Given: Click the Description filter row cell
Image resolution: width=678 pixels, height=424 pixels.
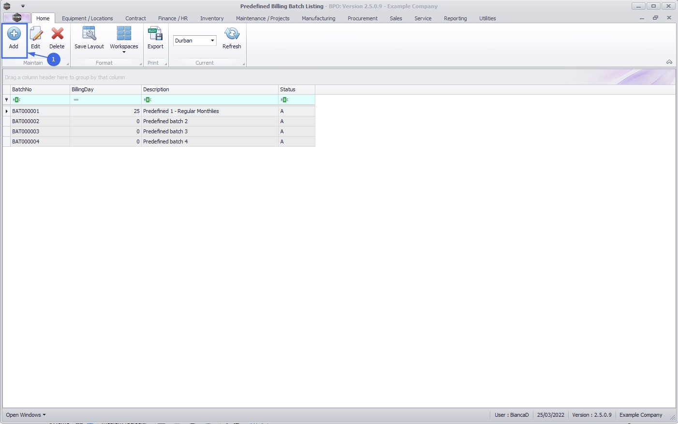Looking at the screenshot, I should (x=210, y=99).
